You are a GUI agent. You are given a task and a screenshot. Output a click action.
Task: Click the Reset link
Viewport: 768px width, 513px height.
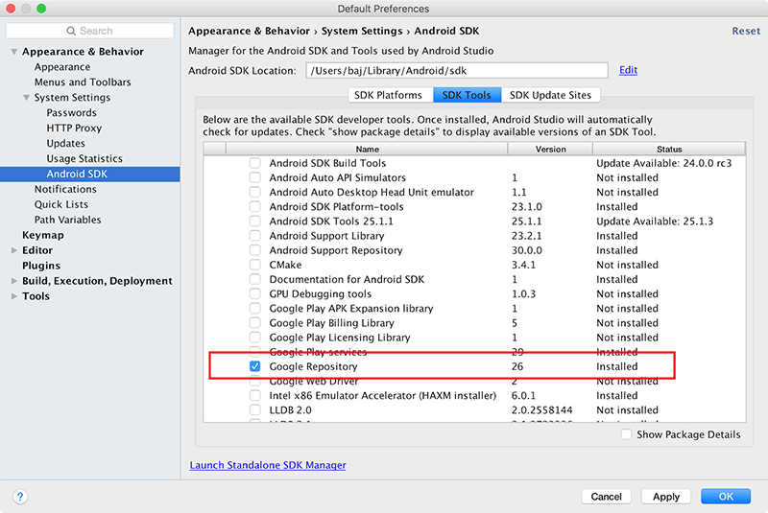pos(745,31)
